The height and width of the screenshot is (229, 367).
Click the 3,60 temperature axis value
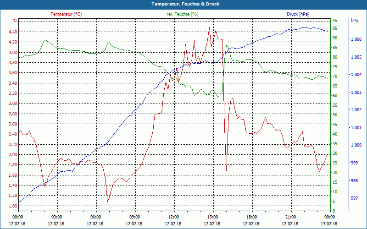click(x=13, y=73)
